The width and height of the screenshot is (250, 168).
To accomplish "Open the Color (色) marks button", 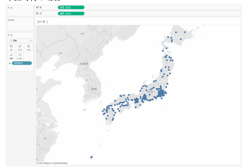I will point(11,47).
